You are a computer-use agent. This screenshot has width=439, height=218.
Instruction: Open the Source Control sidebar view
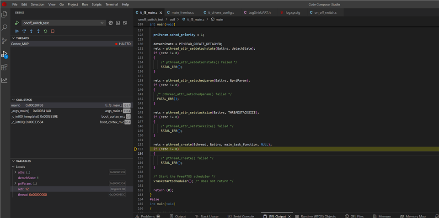(x=5, y=41)
